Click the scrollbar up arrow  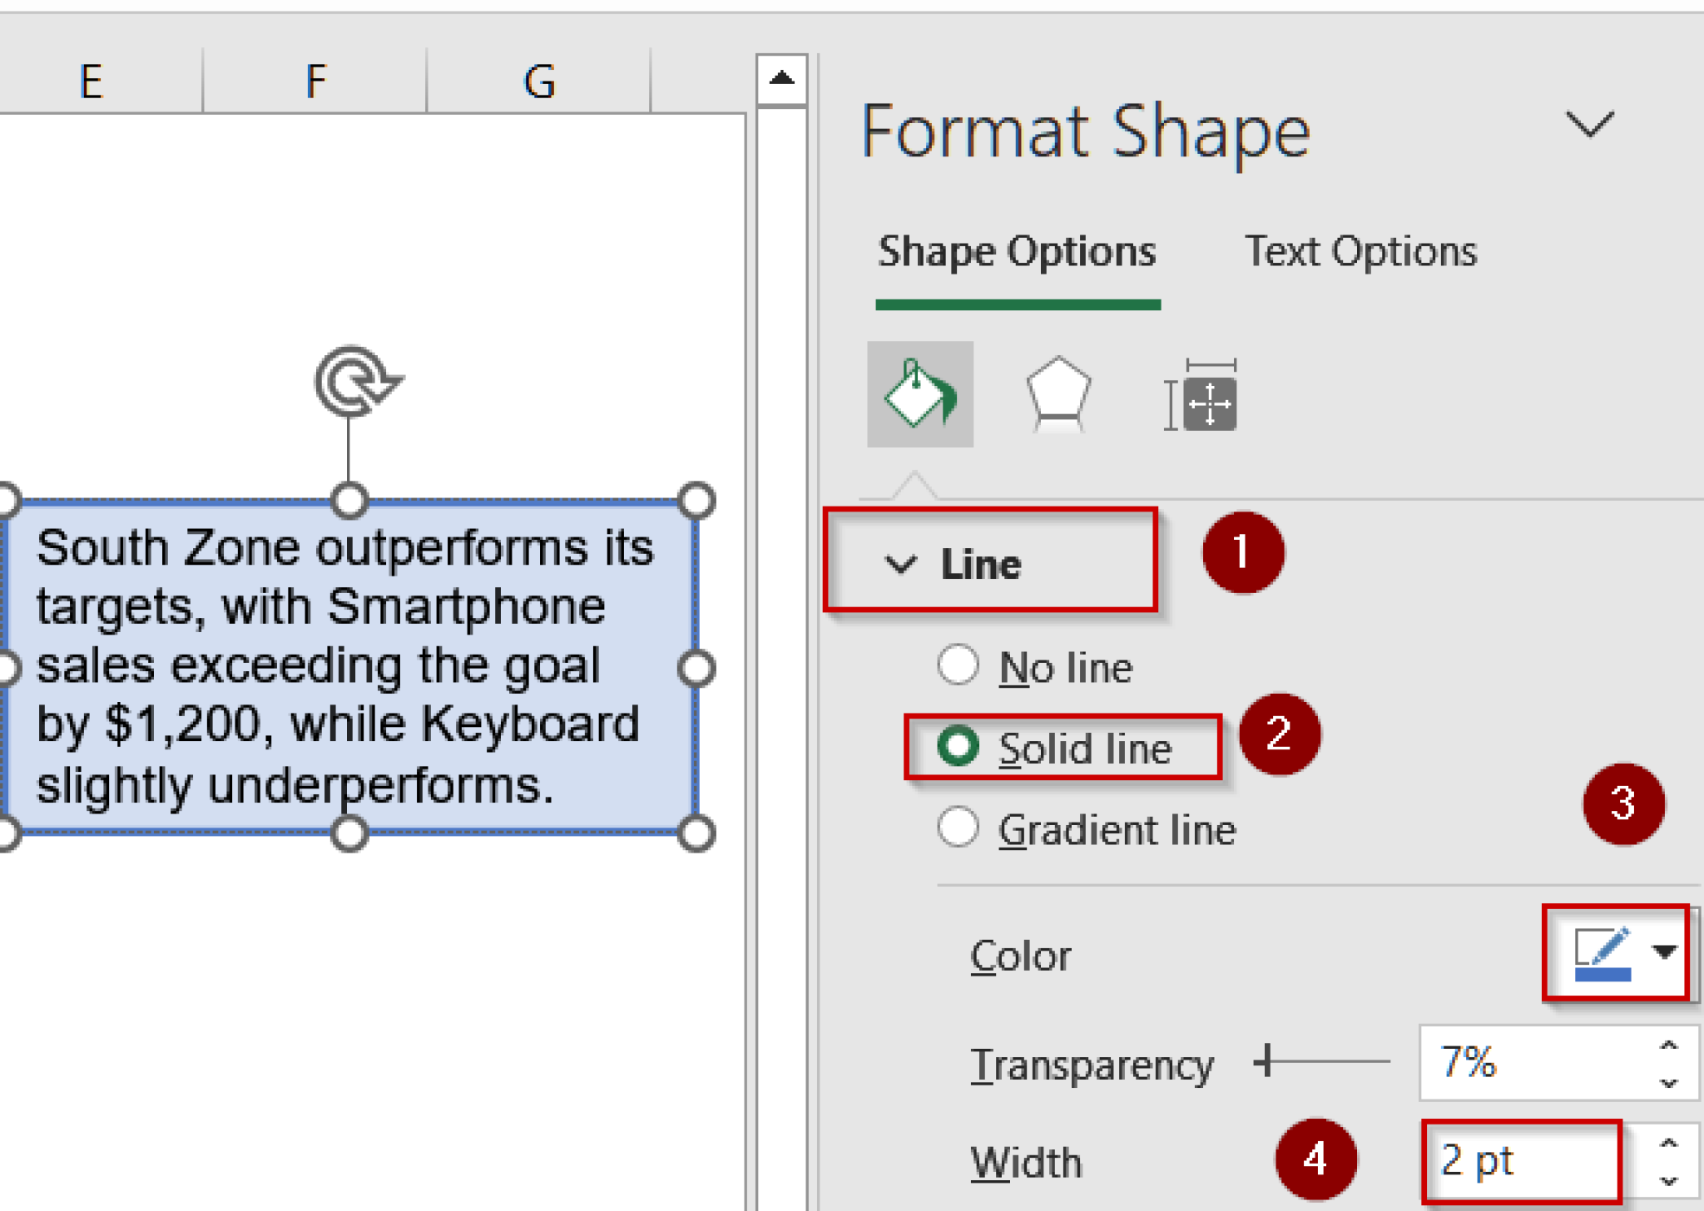(781, 79)
